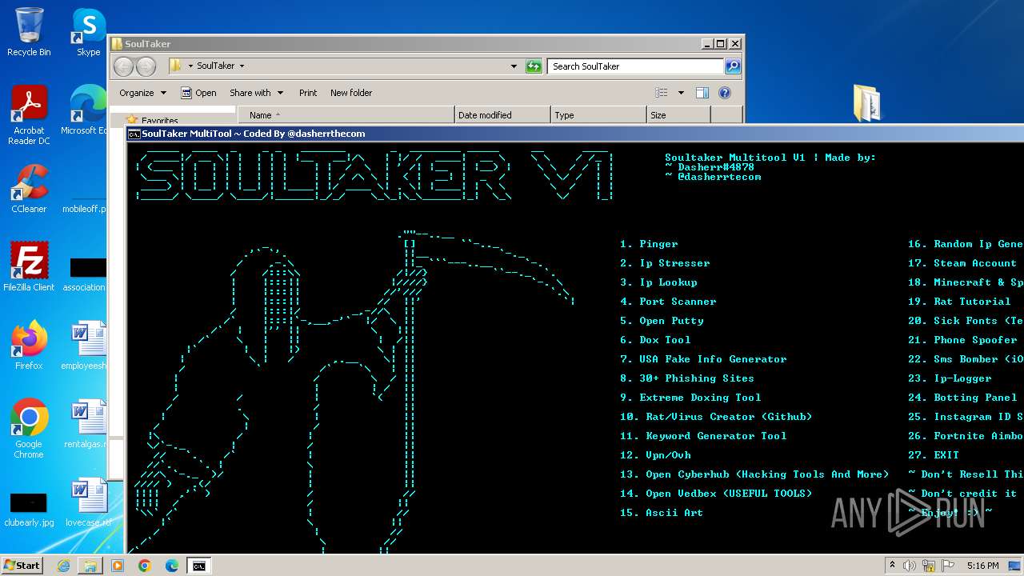Open the volume control in system tray
Screen dimensions: 1024x576
[x=910, y=566]
